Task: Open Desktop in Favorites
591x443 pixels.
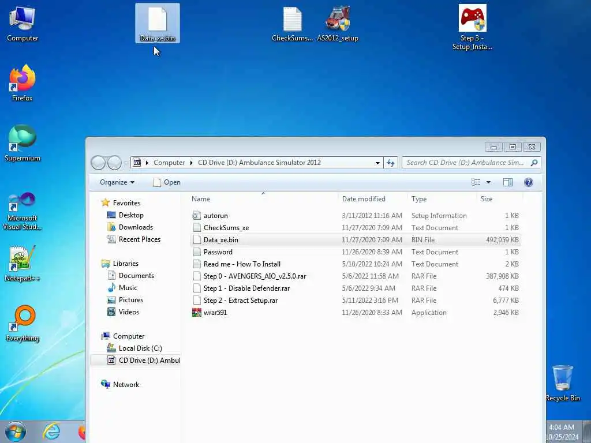Action: click(131, 215)
